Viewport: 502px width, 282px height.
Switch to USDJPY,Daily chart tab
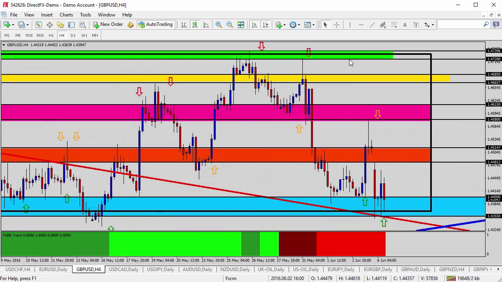tap(160, 269)
